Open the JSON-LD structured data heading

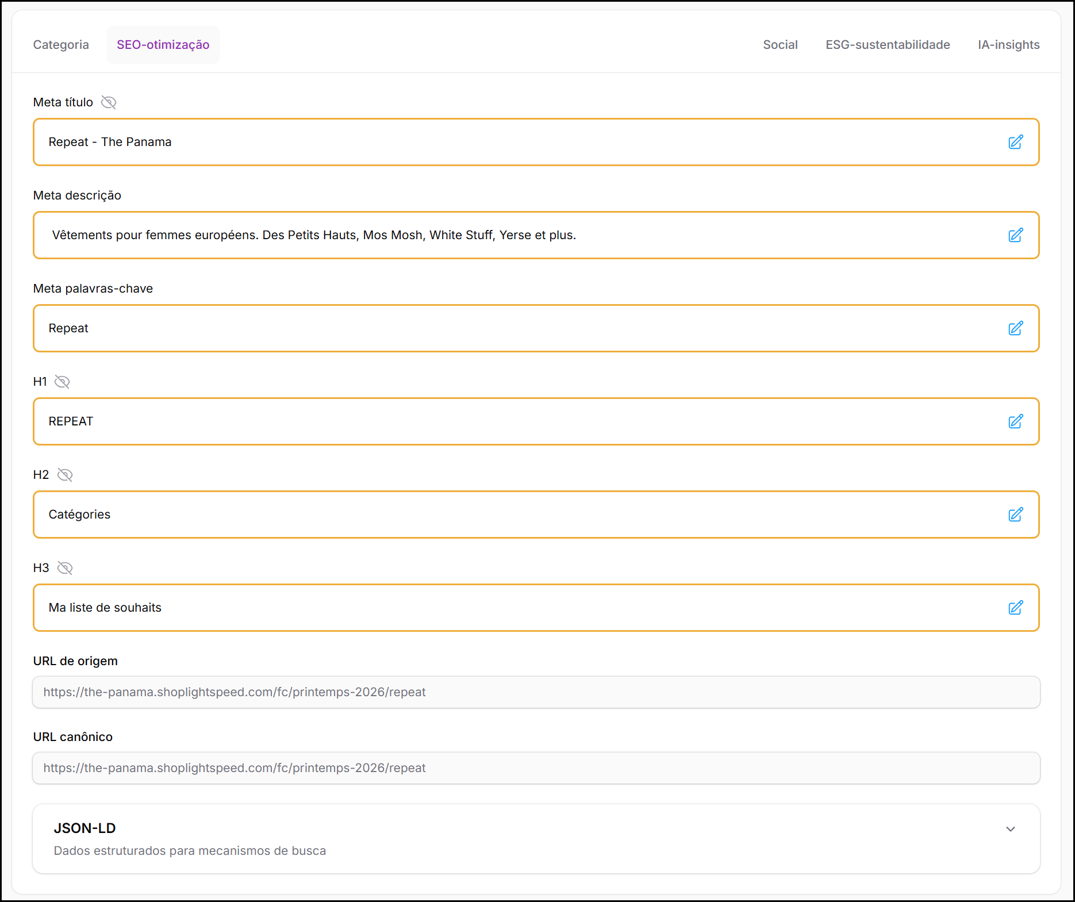85,828
